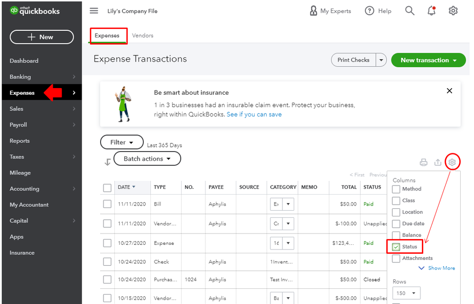Screen dimensions: 474x304
Task: Select the 10/27/2020 Expense row checkbox
Action: click(107, 243)
